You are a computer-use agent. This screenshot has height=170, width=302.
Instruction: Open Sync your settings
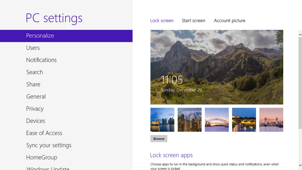point(49,145)
